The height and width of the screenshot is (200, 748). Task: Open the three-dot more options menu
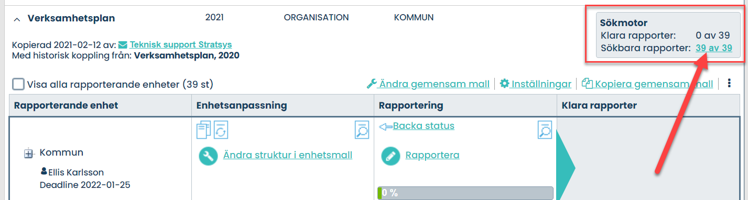click(729, 84)
